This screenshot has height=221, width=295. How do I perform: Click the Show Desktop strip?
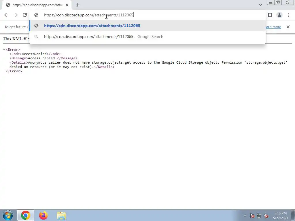[x=293, y=215]
